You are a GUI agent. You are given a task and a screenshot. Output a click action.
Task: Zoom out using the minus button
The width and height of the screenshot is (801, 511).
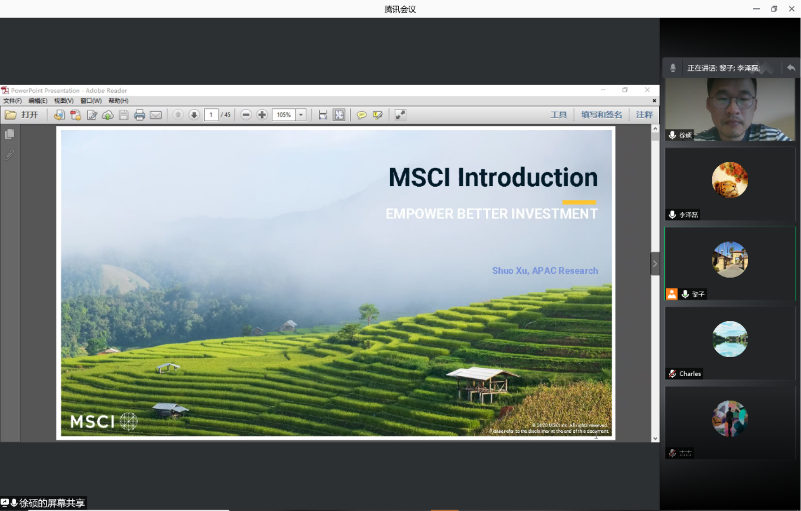click(x=246, y=115)
